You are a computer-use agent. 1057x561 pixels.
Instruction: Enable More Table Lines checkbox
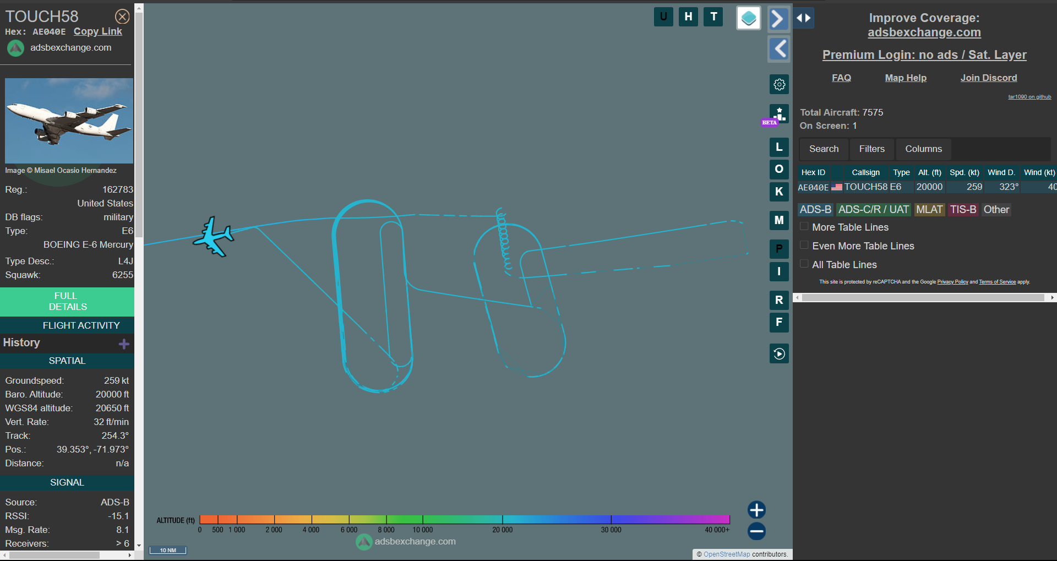click(804, 226)
